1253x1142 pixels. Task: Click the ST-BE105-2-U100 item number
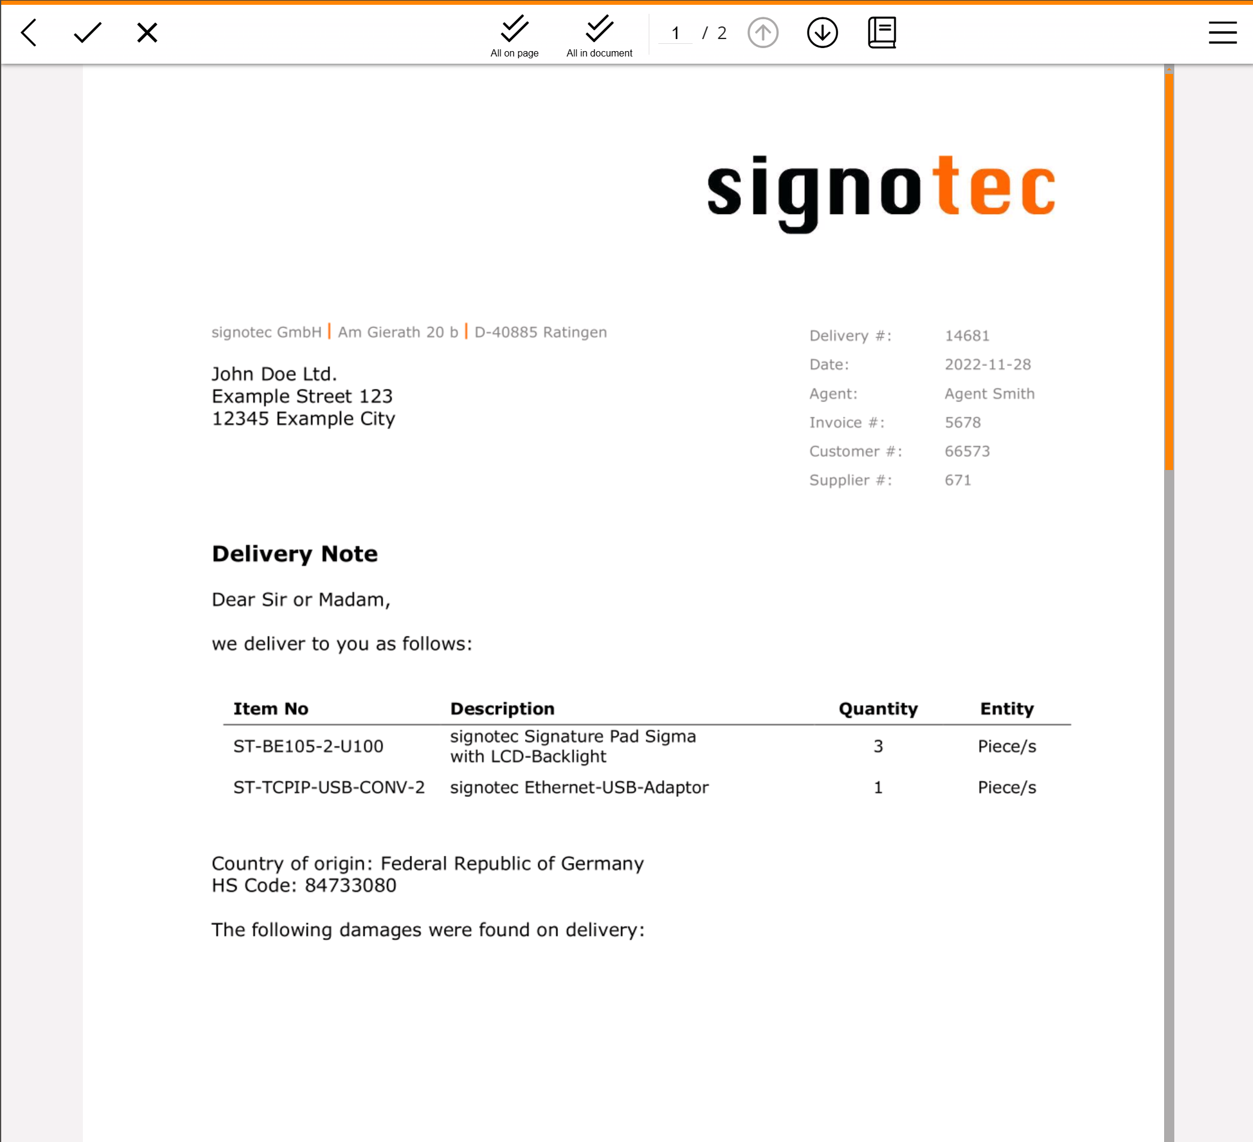tap(308, 746)
